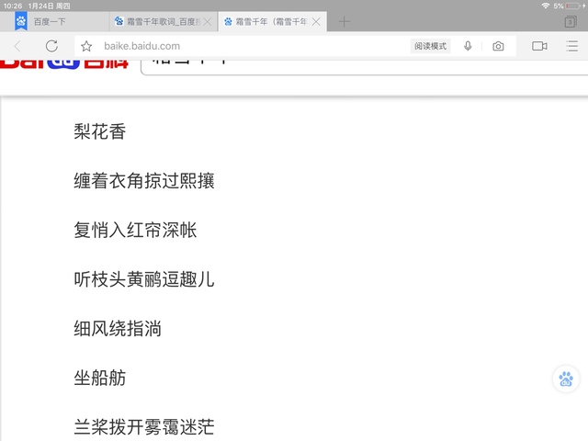
Task: Open a new tab with plus
Action: click(x=345, y=21)
